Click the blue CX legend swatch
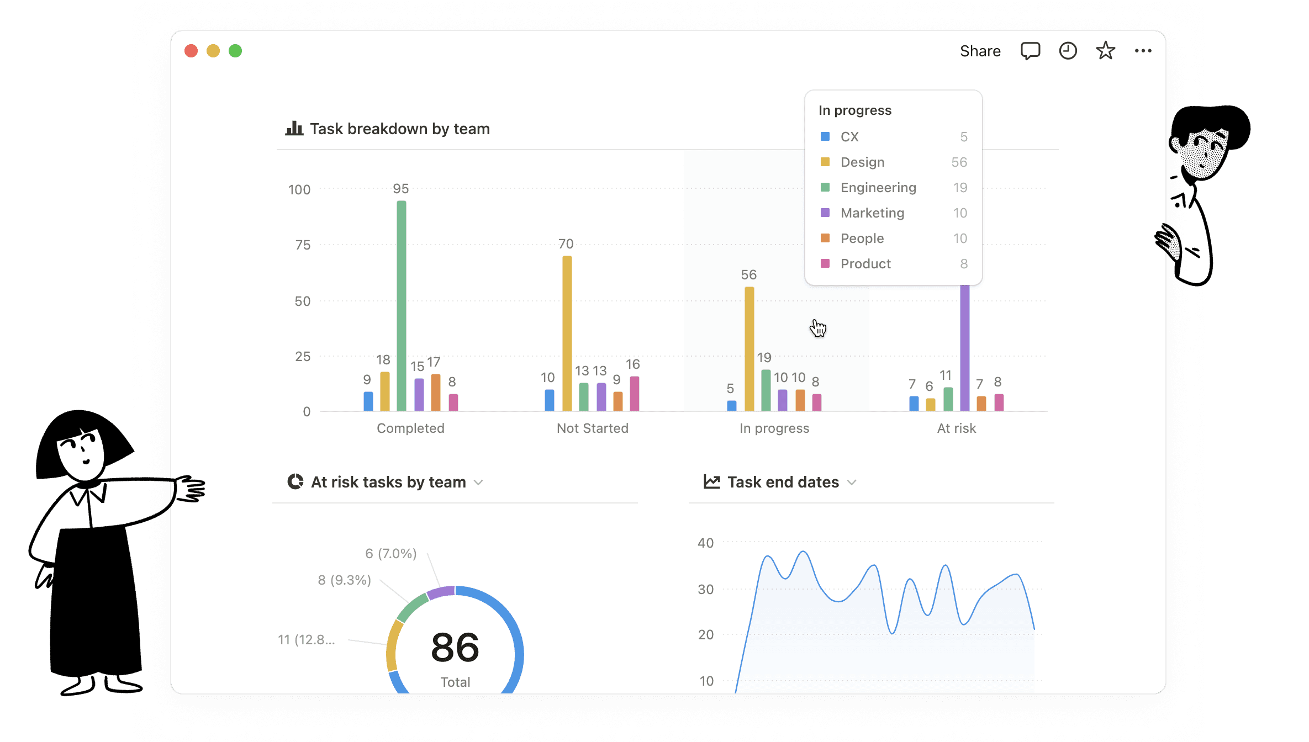 (x=825, y=136)
